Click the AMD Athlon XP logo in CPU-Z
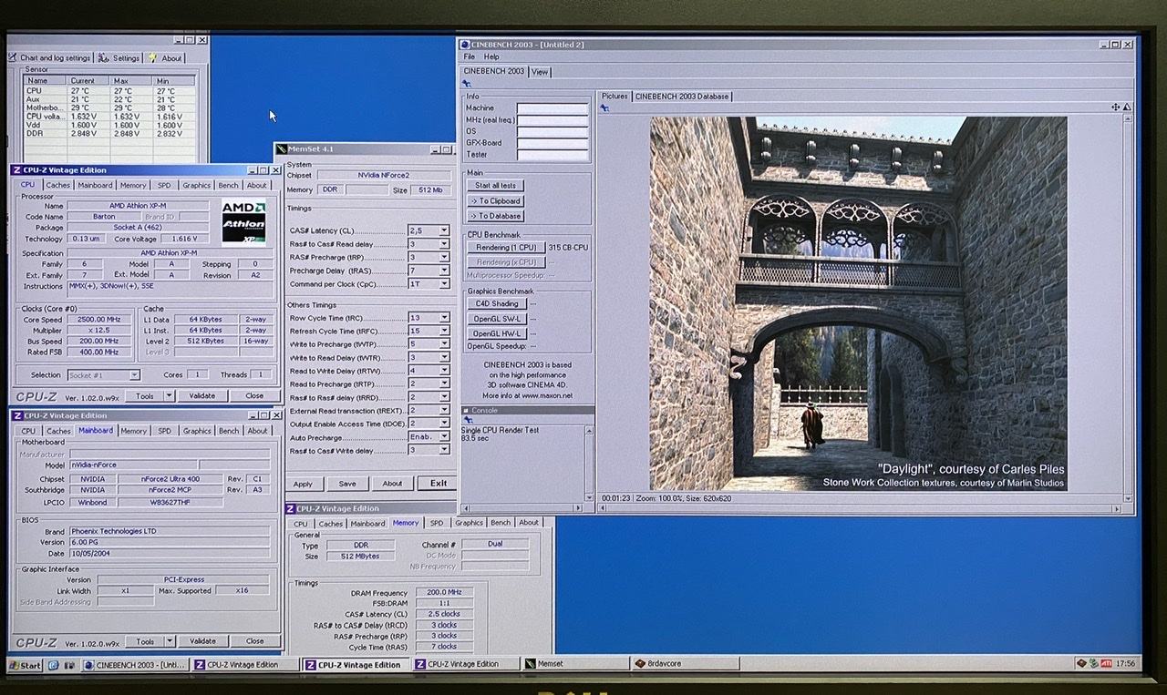This screenshot has width=1167, height=695. (243, 223)
